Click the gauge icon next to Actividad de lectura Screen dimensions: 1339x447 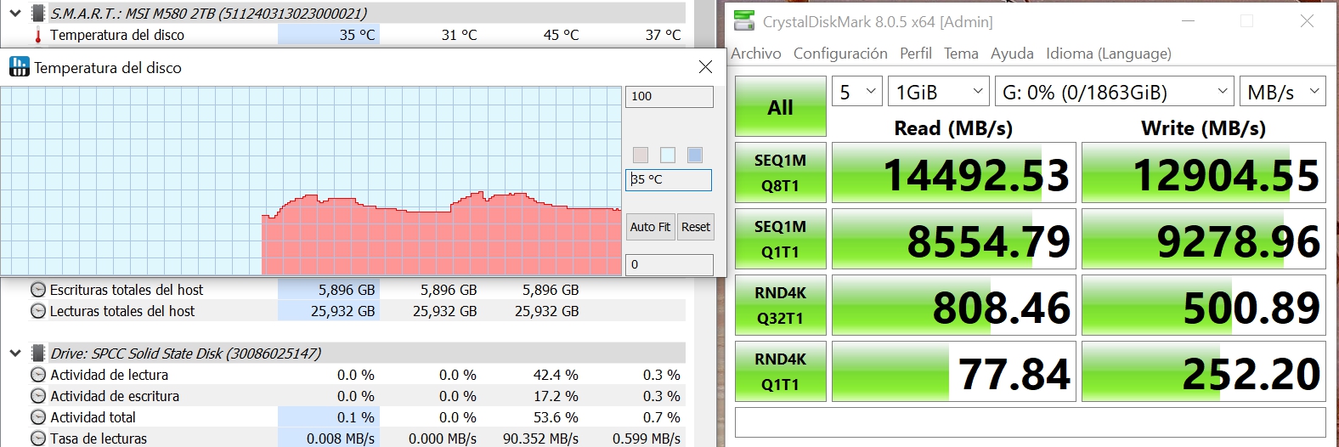pyautogui.click(x=38, y=375)
